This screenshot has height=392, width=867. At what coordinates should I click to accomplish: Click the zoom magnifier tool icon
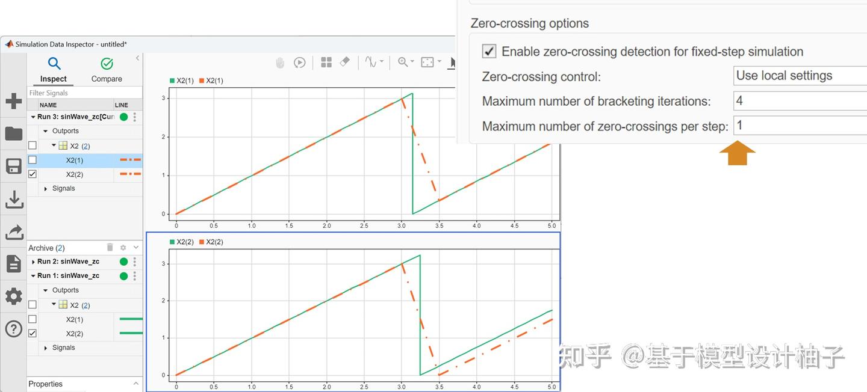402,62
